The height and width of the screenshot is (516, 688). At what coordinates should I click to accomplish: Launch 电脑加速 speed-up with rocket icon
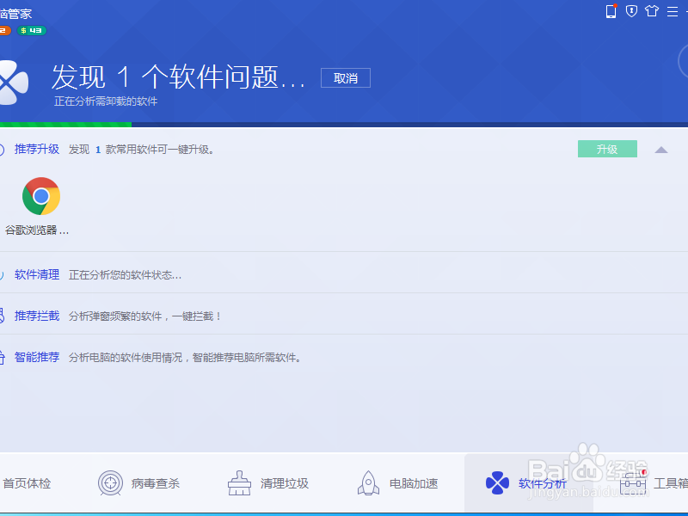[397, 483]
